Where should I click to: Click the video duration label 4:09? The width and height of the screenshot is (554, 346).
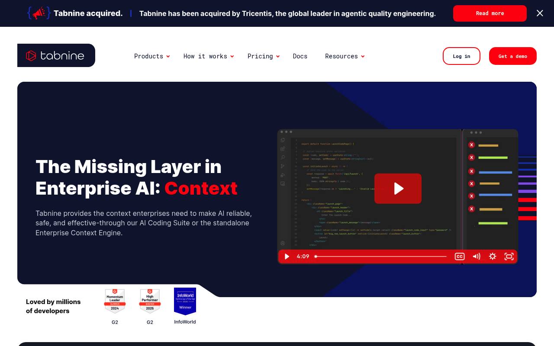303,256
